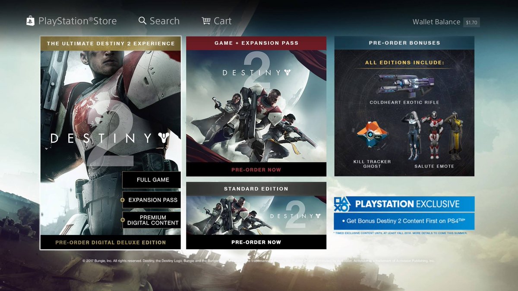Viewport: 518px width, 291px height.
Task: Click the plus icon beside Expansion Pass
Action: coord(123,200)
